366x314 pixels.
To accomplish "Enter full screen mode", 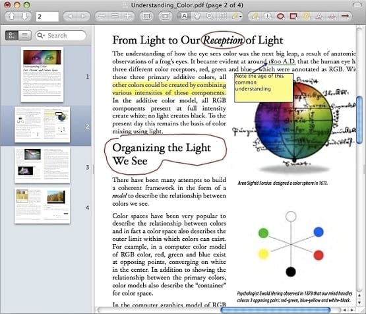I will [146, 16].
